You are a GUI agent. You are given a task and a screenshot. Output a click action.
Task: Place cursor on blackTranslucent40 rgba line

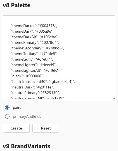43,82
